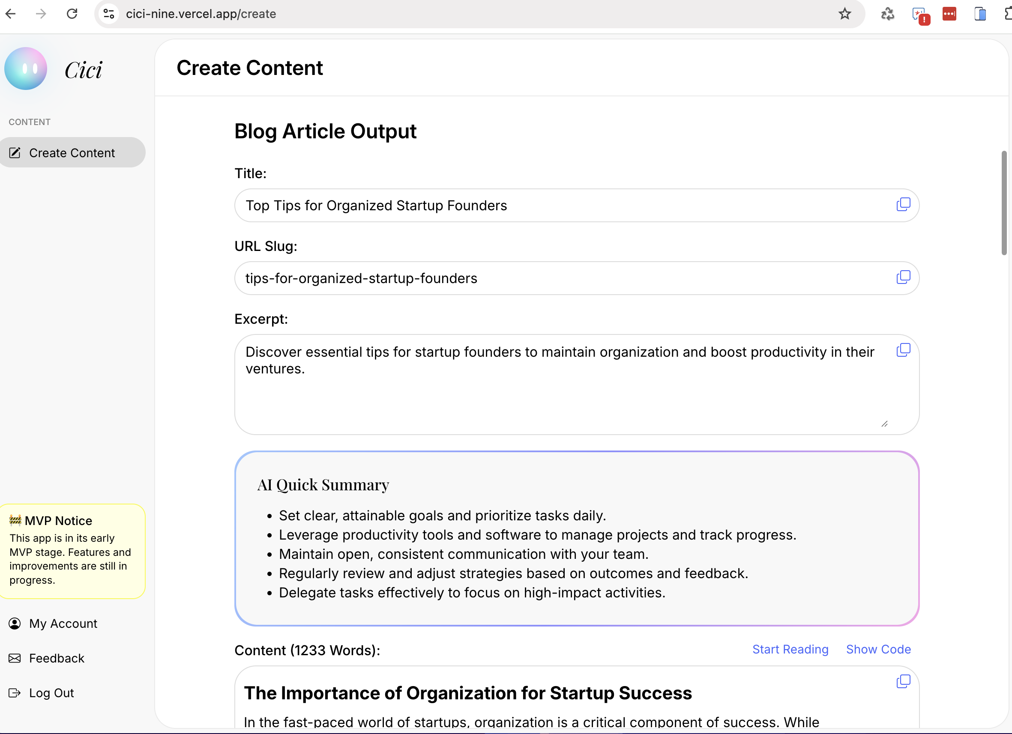Image resolution: width=1012 pixels, height=734 pixels.
Task: Click into the Title field
Action: tap(577, 205)
